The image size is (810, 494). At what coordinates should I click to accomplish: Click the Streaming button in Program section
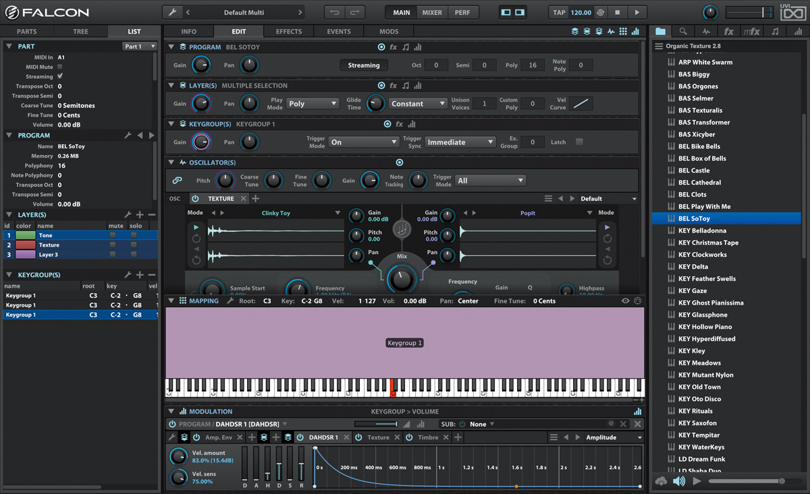(x=364, y=65)
